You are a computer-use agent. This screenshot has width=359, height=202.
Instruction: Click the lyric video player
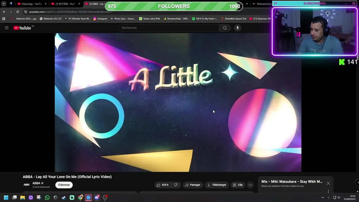point(178,102)
